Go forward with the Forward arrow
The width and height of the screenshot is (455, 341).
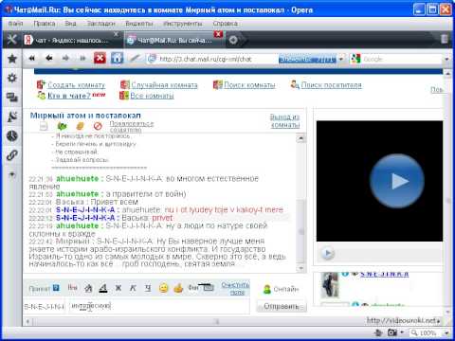tap(65, 58)
